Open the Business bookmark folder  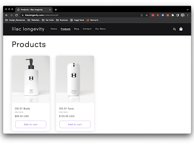pyautogui.click(x=62, y=20)
